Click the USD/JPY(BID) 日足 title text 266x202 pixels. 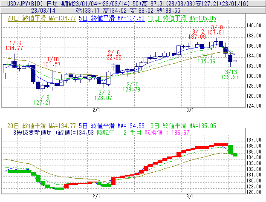tap(32, 3)
